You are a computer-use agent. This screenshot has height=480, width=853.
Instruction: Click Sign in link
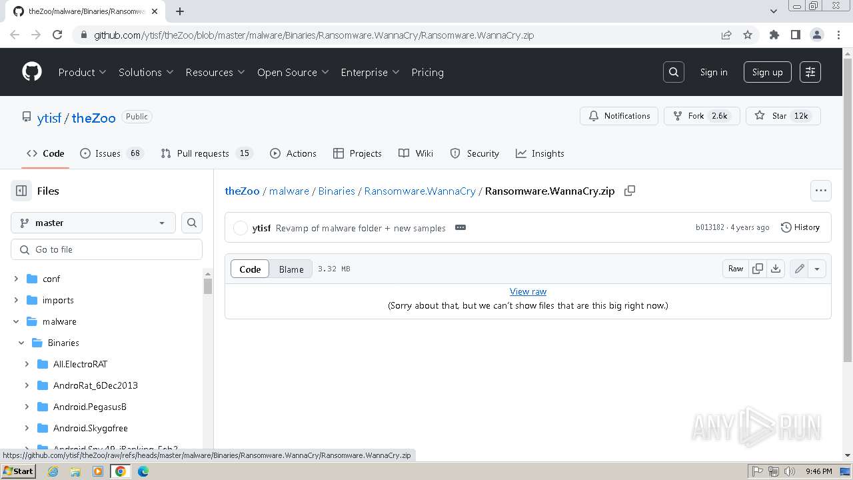coord(714,72)
